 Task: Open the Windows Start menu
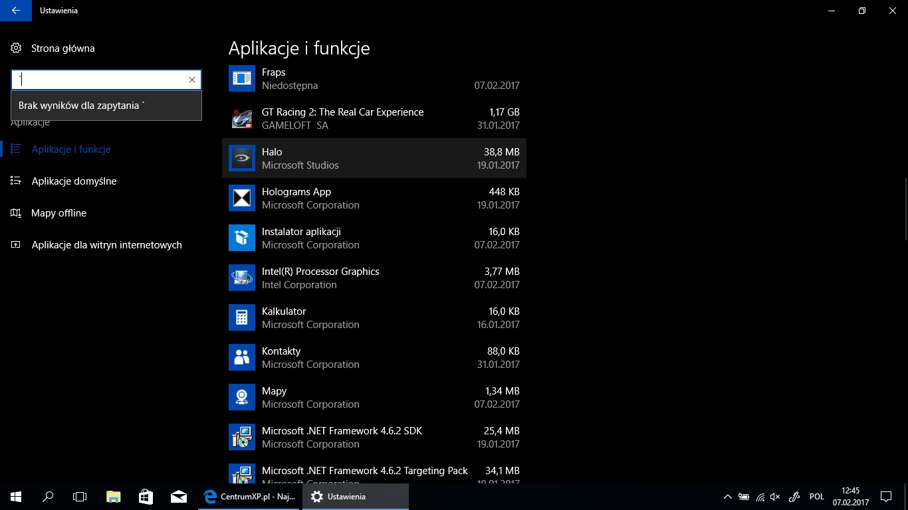click(16, 496)
